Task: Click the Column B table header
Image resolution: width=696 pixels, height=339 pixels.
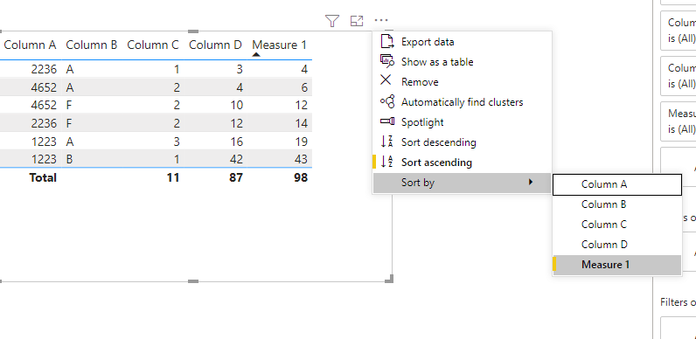Action: click(x=92, y=45)
